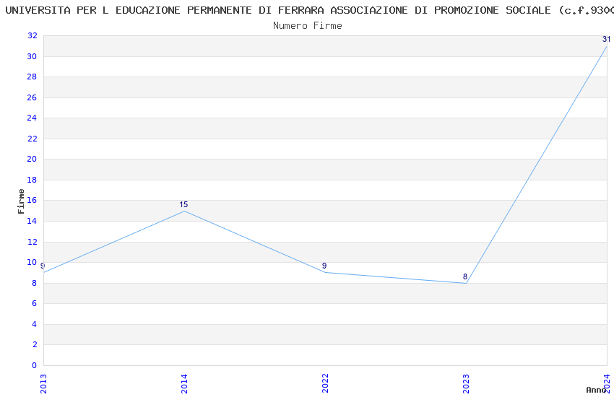Select the data label 31 for 2024
This screenshot has height=397, width=614.
pos(606,39)
